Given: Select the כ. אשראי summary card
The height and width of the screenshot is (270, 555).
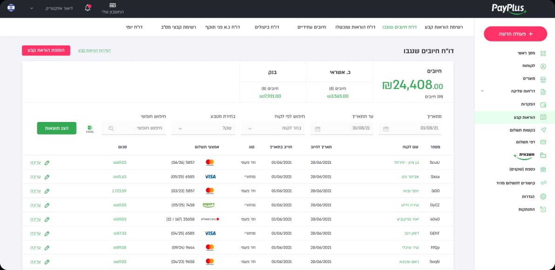Looking at the screenshot, I should coord(339,82).
